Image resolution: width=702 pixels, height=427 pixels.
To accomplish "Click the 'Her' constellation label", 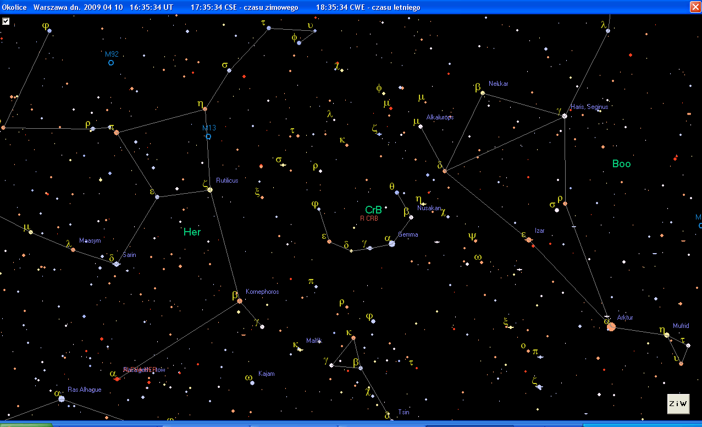I will (192, 232).
